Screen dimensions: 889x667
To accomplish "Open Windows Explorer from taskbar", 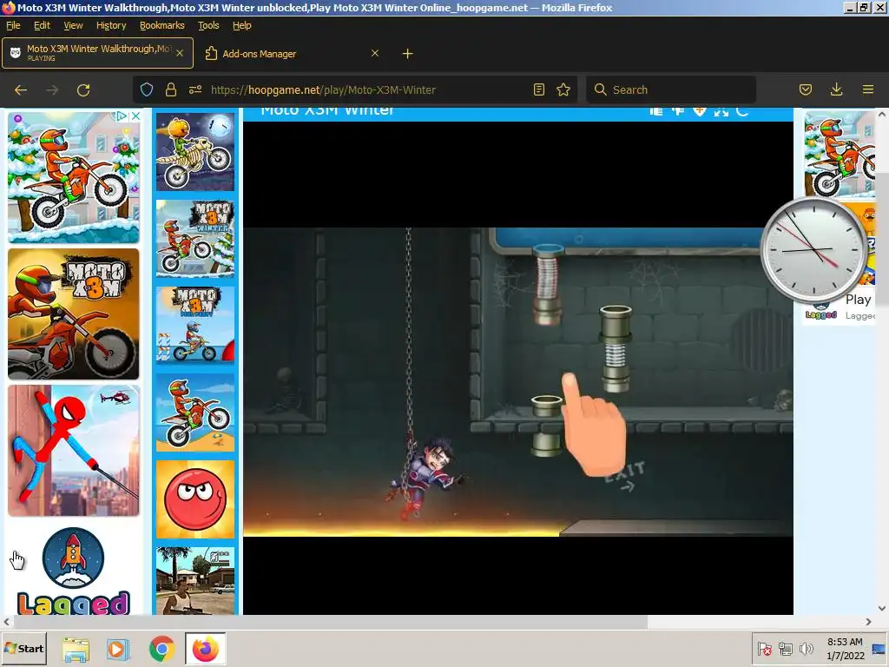I will [x=76, y=649].
